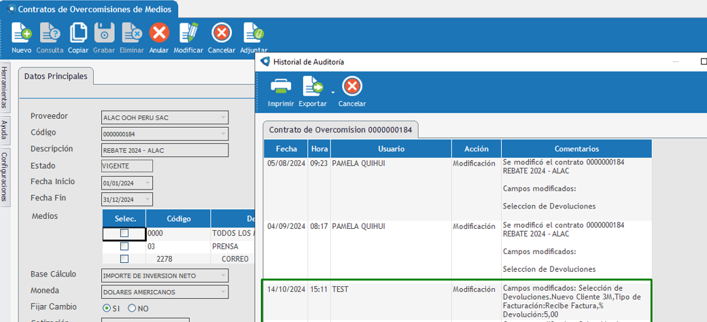Viewport: 707px width, 322px height.
Task: Open the Herramientas side tab
Action: pos(5,88)
